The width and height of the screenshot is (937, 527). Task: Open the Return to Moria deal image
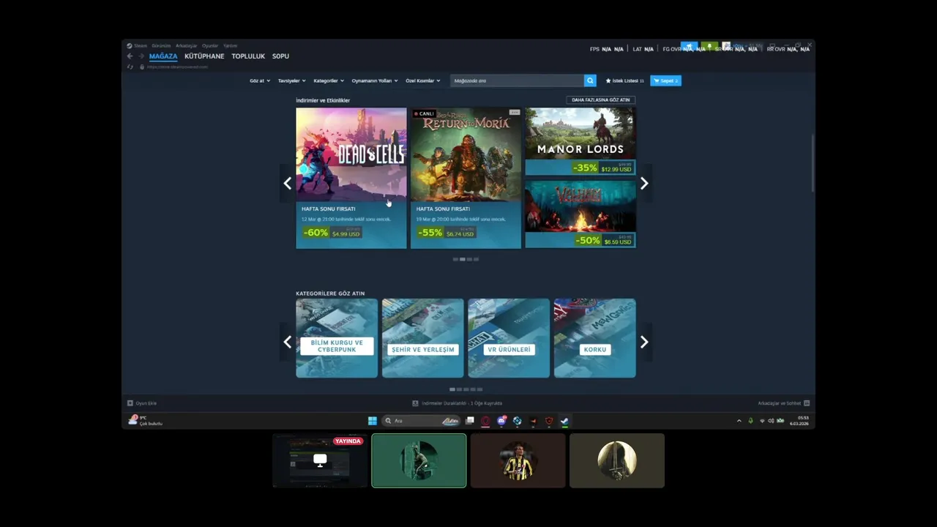466,154
